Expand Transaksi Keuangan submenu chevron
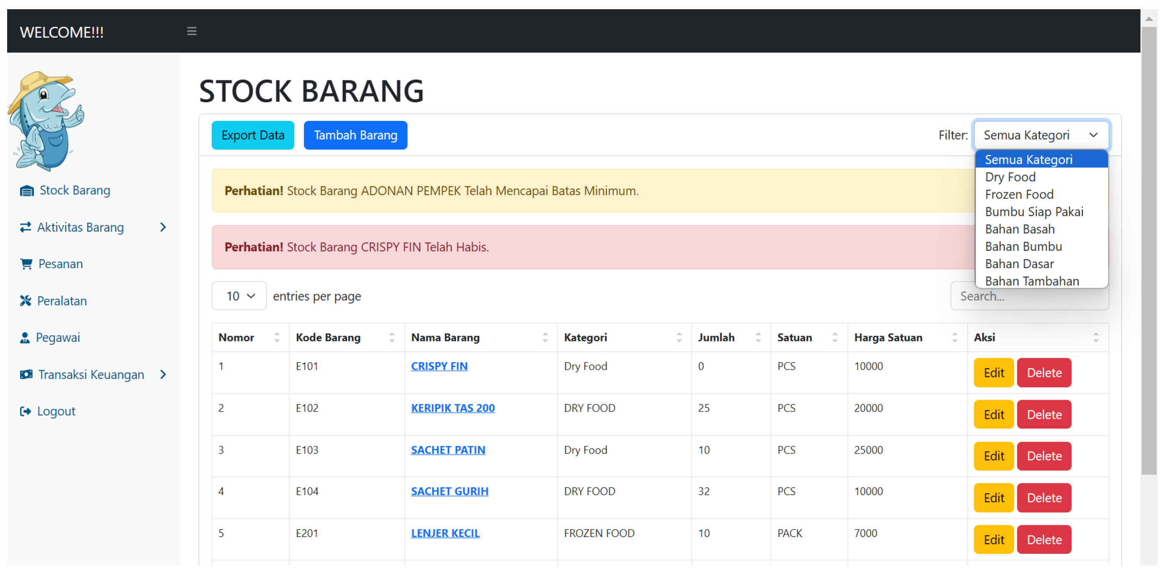 coord(163,375)
